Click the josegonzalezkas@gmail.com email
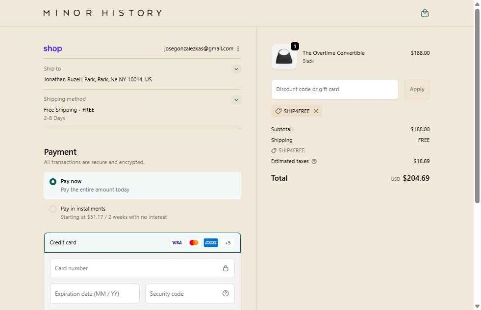Image resolution: width=481 pixels, height=310 pixels. (199, 48)
